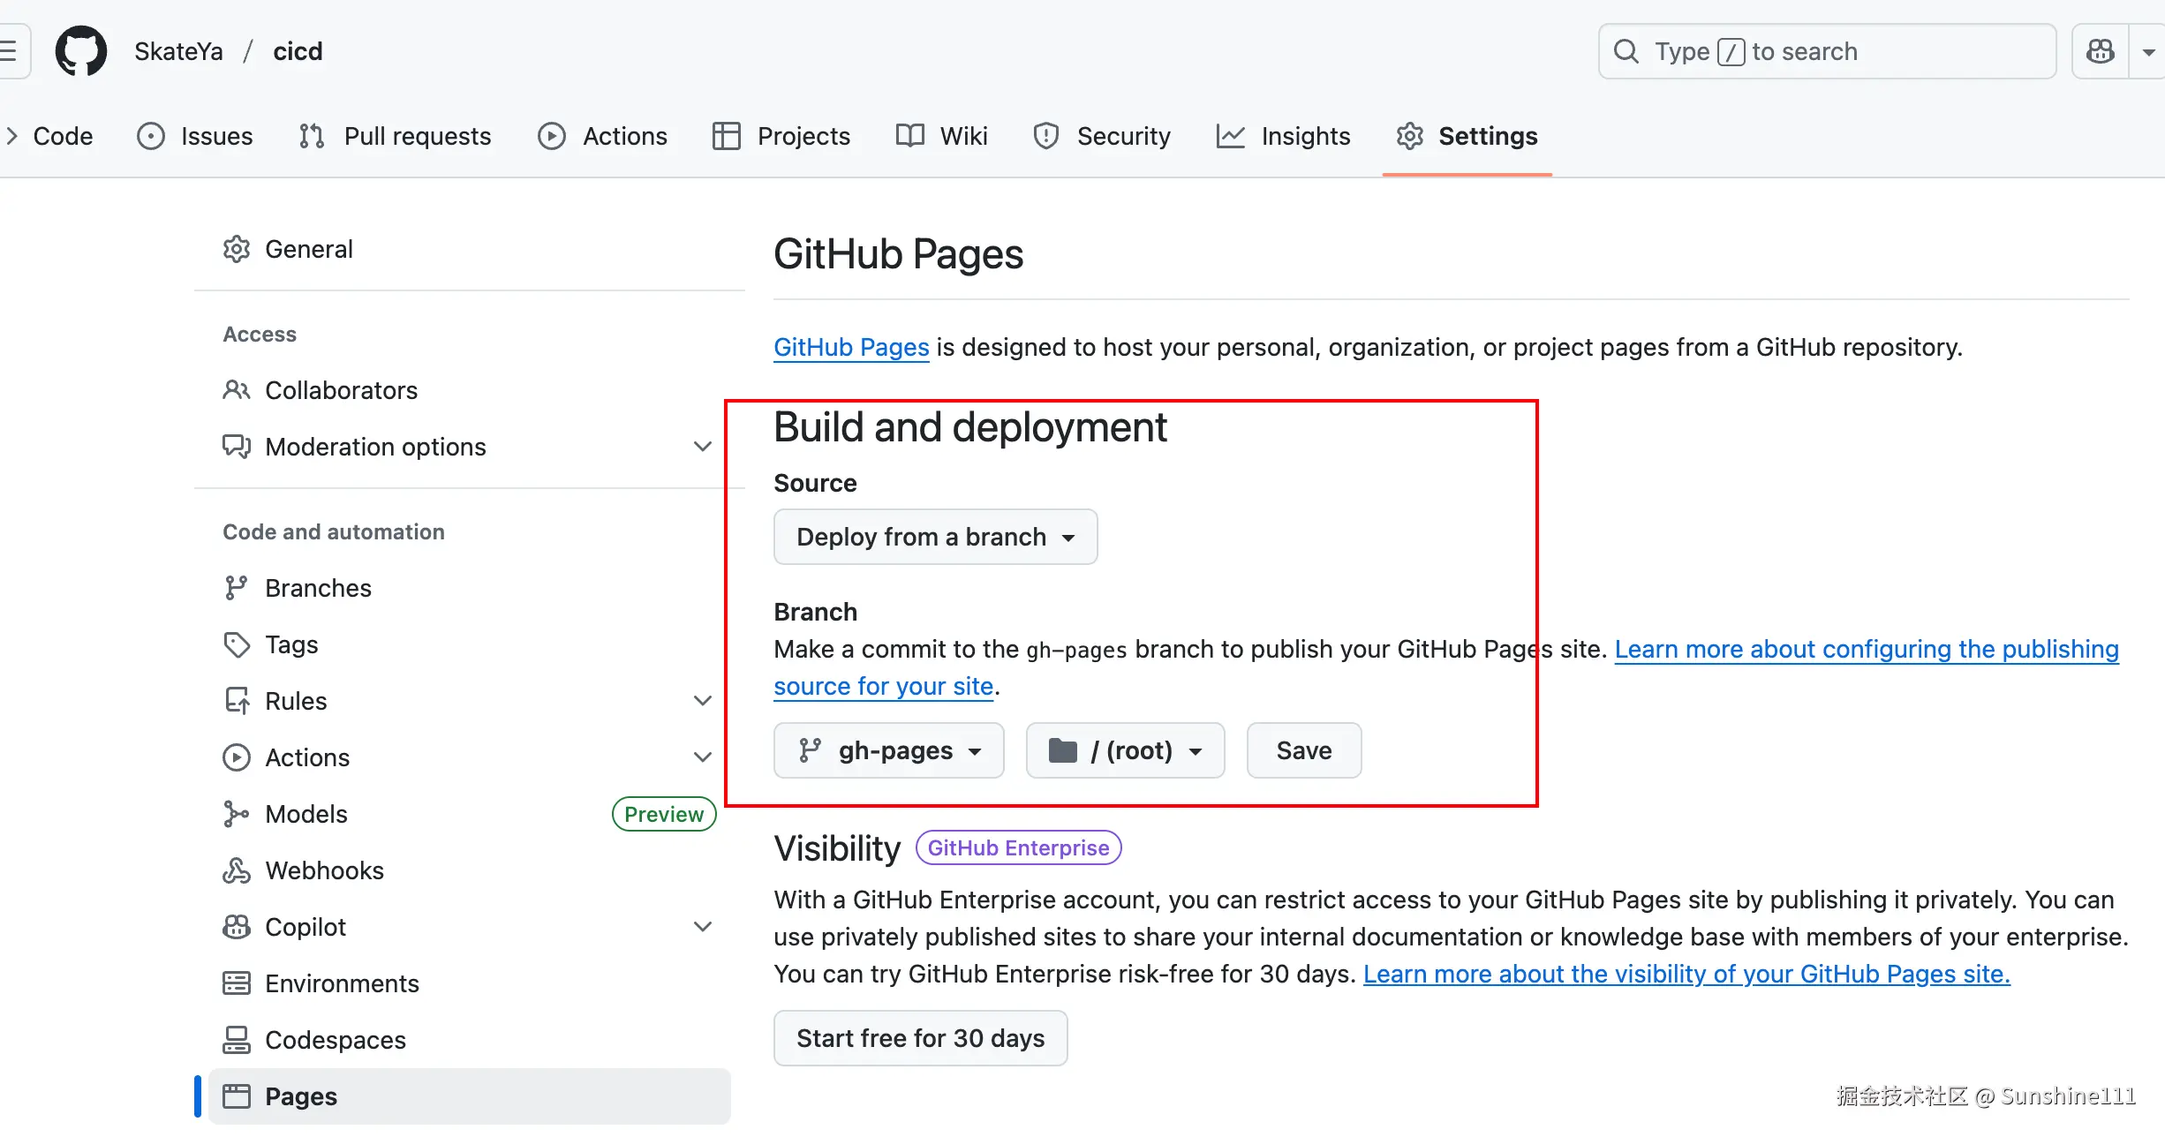
Task: Click Start free for 30 days
Action: pyautogui.click(x=920, y=1038)
